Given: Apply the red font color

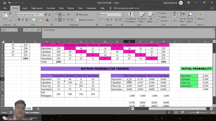Looking at the screenshot, I should tap(47, 20).
